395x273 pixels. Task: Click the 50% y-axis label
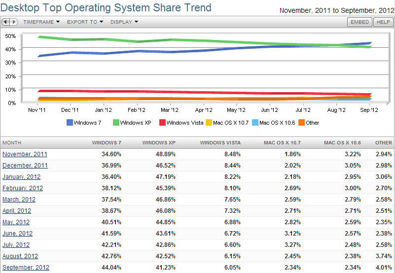click(10, 36)
